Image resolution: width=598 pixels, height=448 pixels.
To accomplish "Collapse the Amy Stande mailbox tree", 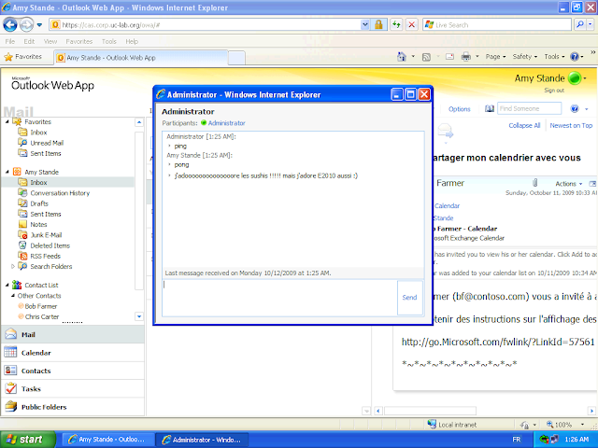I will 7,172.
